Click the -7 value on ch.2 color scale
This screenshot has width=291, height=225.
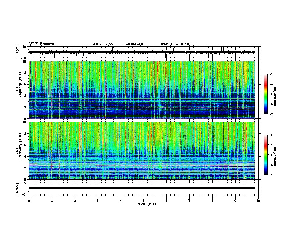[x=271, y=175]
